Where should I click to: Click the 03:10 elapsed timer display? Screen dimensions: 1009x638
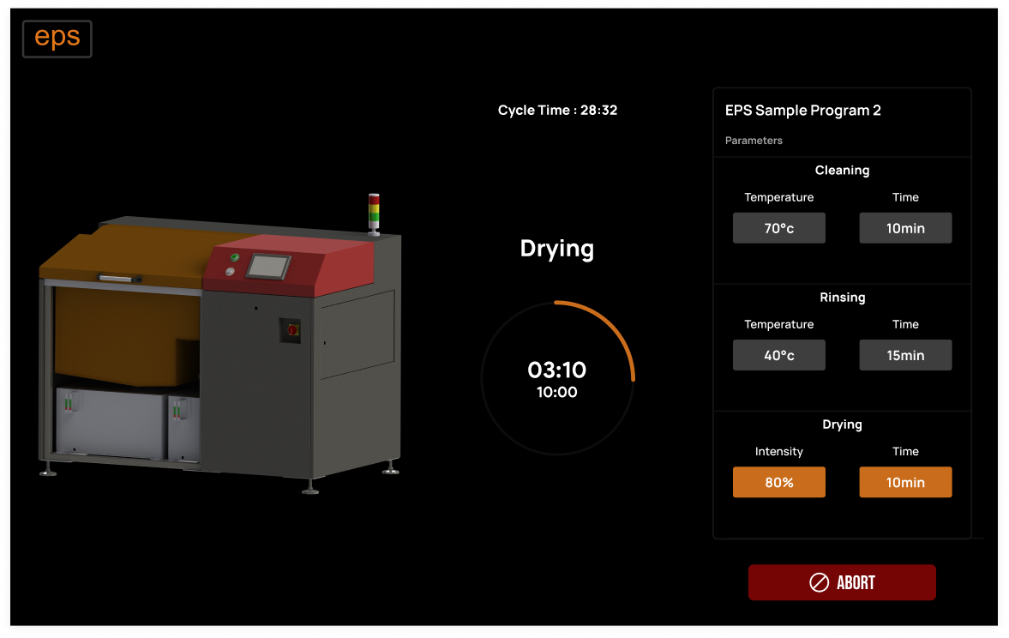click(x=557, y=370)
